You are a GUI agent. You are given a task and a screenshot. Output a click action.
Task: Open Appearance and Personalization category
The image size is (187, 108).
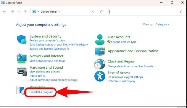tap(133, 51)
